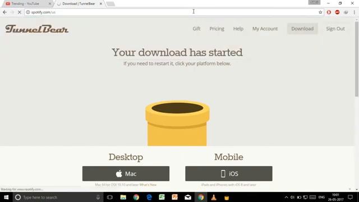Open File Explorer from the taskbar
This screenshot has height=202, width=359.
[x=123, y=197]
